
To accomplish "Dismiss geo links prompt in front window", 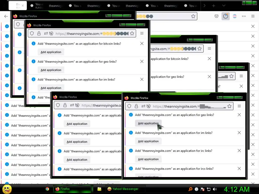I will pos(239,115).
